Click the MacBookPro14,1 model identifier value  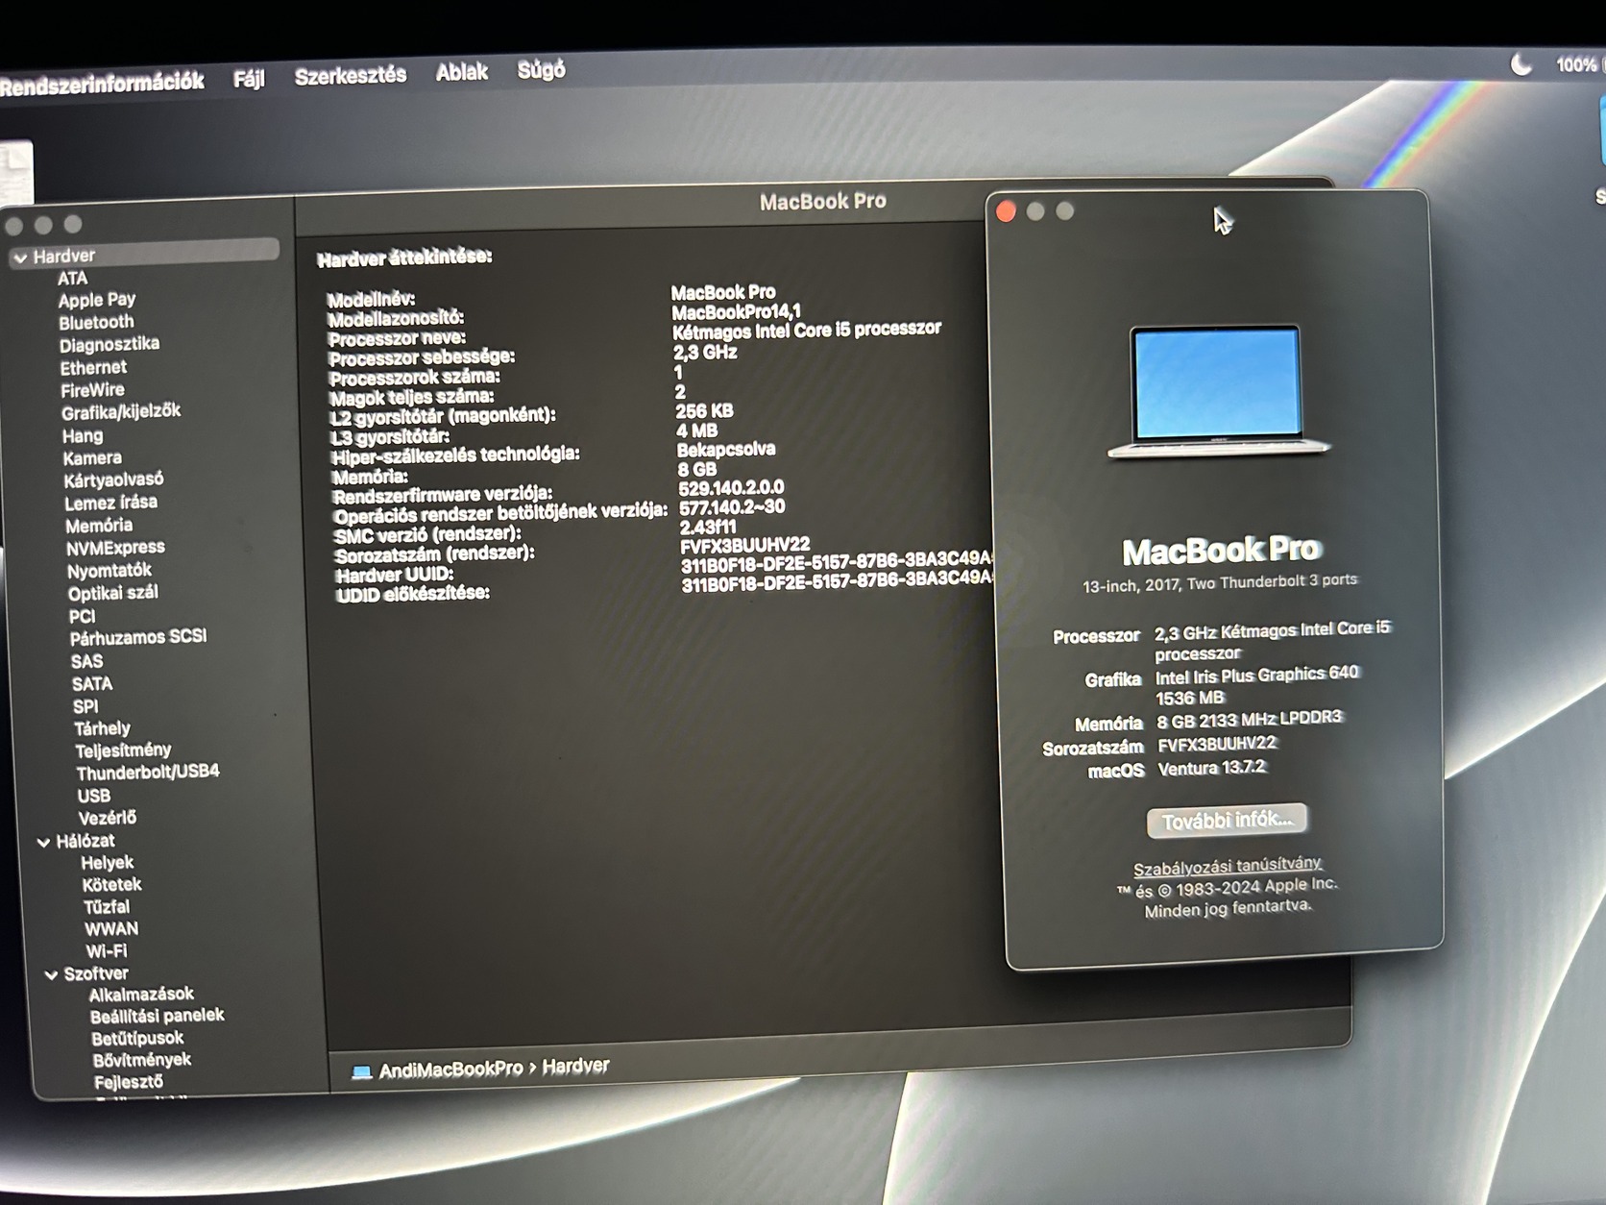coord(736,312)
